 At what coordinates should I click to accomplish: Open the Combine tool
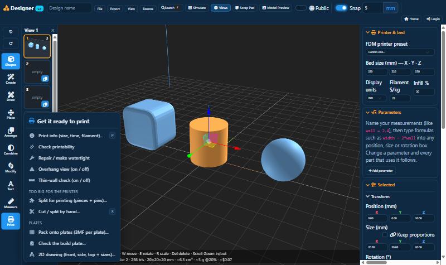coord(11,150)
